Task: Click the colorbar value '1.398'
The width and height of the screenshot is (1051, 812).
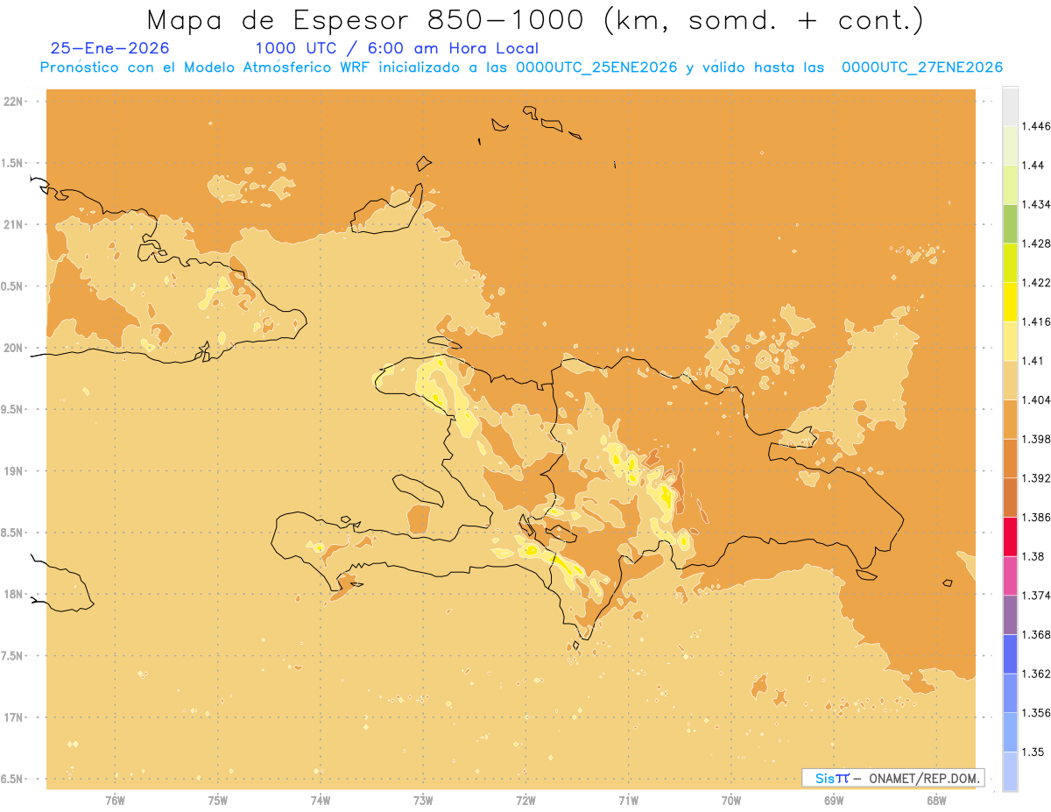Action: click(x=1036, y=439)
